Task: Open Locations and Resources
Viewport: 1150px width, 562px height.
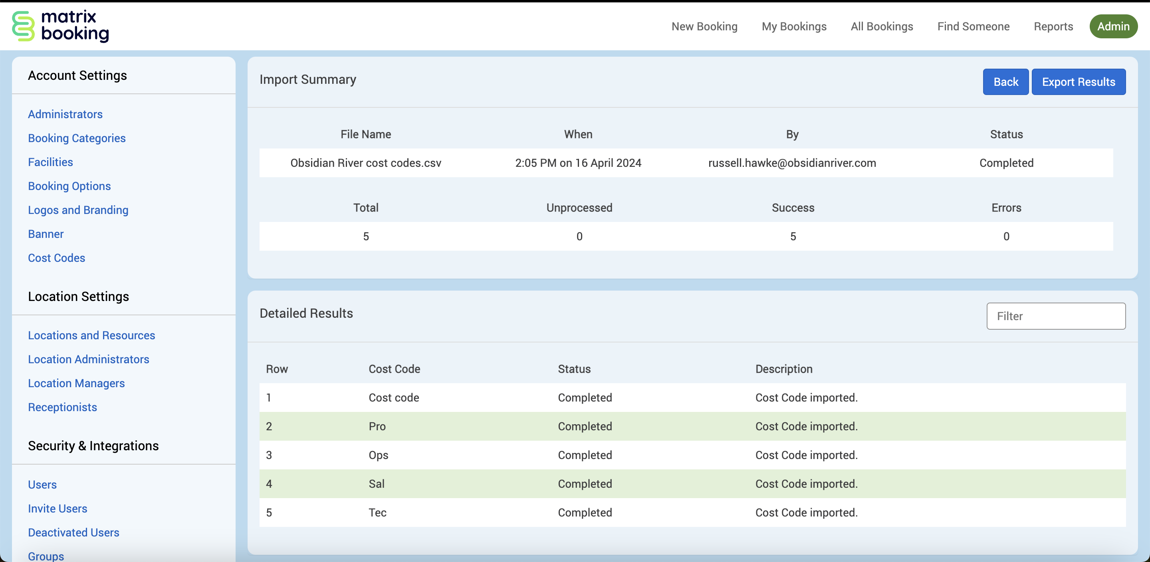Action: coord(91,335)
